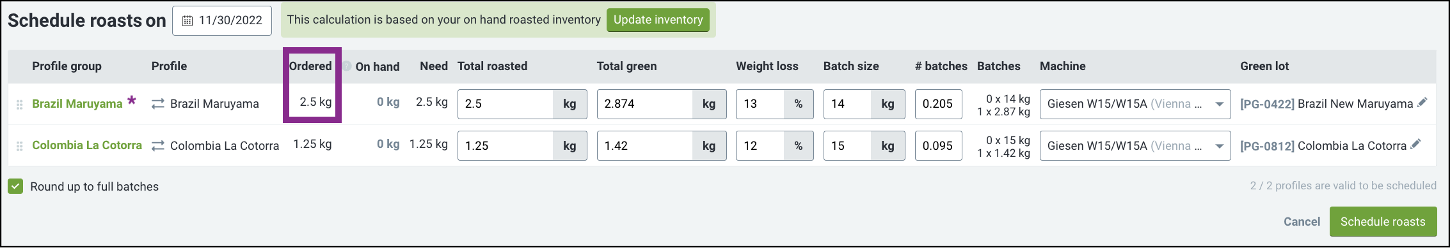Open machine dropdown for Colombia La Cotorra
1450x248 pixels.
[x=1135, y=146]
